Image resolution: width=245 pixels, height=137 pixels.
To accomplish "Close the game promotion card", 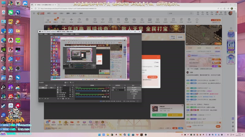I will coord(182,106).
